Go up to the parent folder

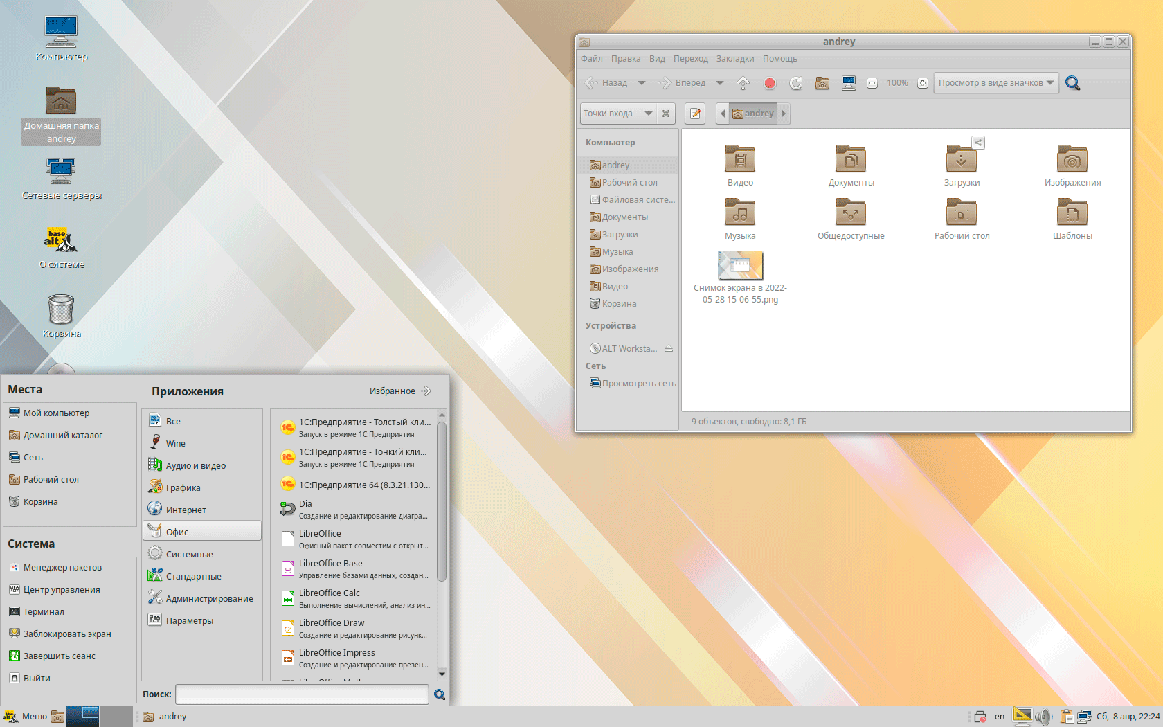tap(743, 83)
